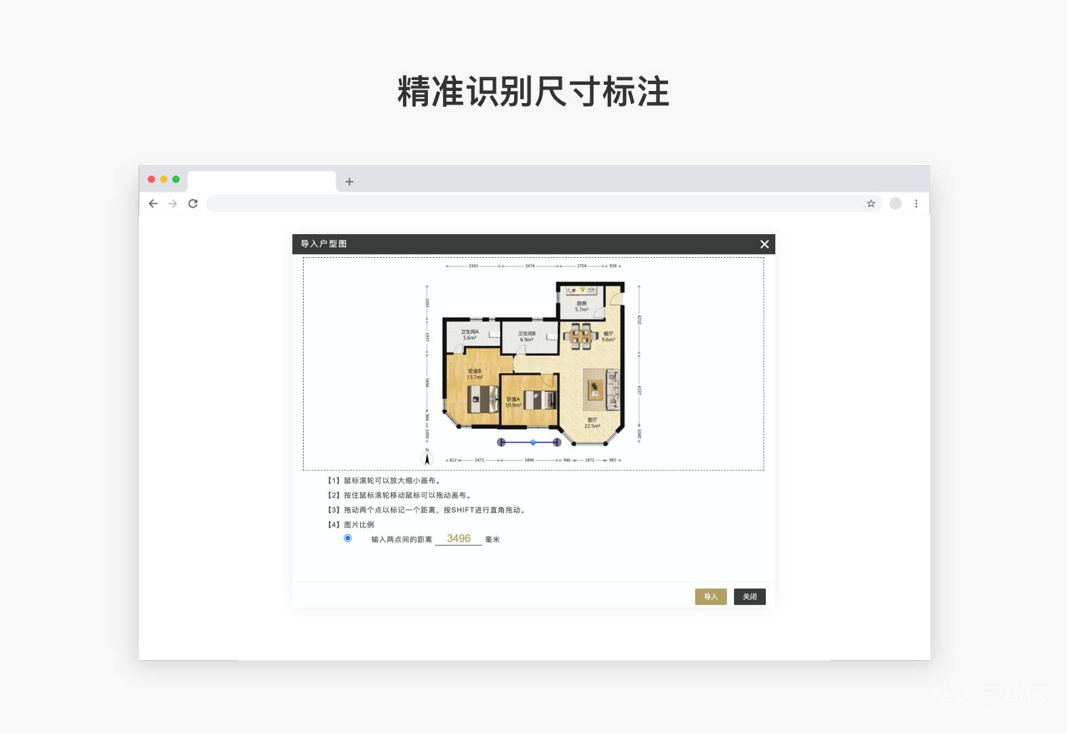The height and width of the screenshot is (733, 1067).
Task: Reload the page with the refresh icon
Action: 193,204
